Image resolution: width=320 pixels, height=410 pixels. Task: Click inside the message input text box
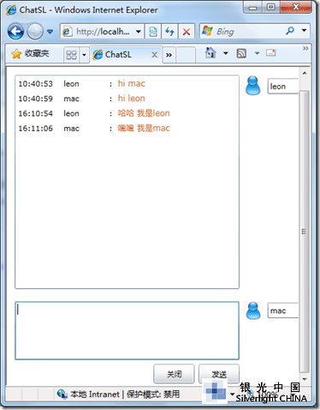(127, 330)
